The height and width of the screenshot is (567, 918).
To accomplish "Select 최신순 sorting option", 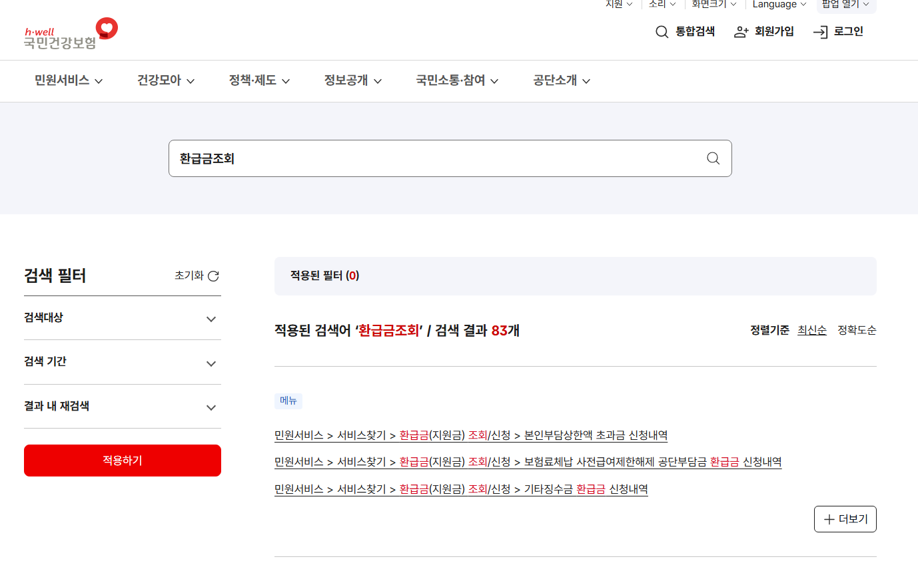I will pyautogui.click(x=812, y=329).
